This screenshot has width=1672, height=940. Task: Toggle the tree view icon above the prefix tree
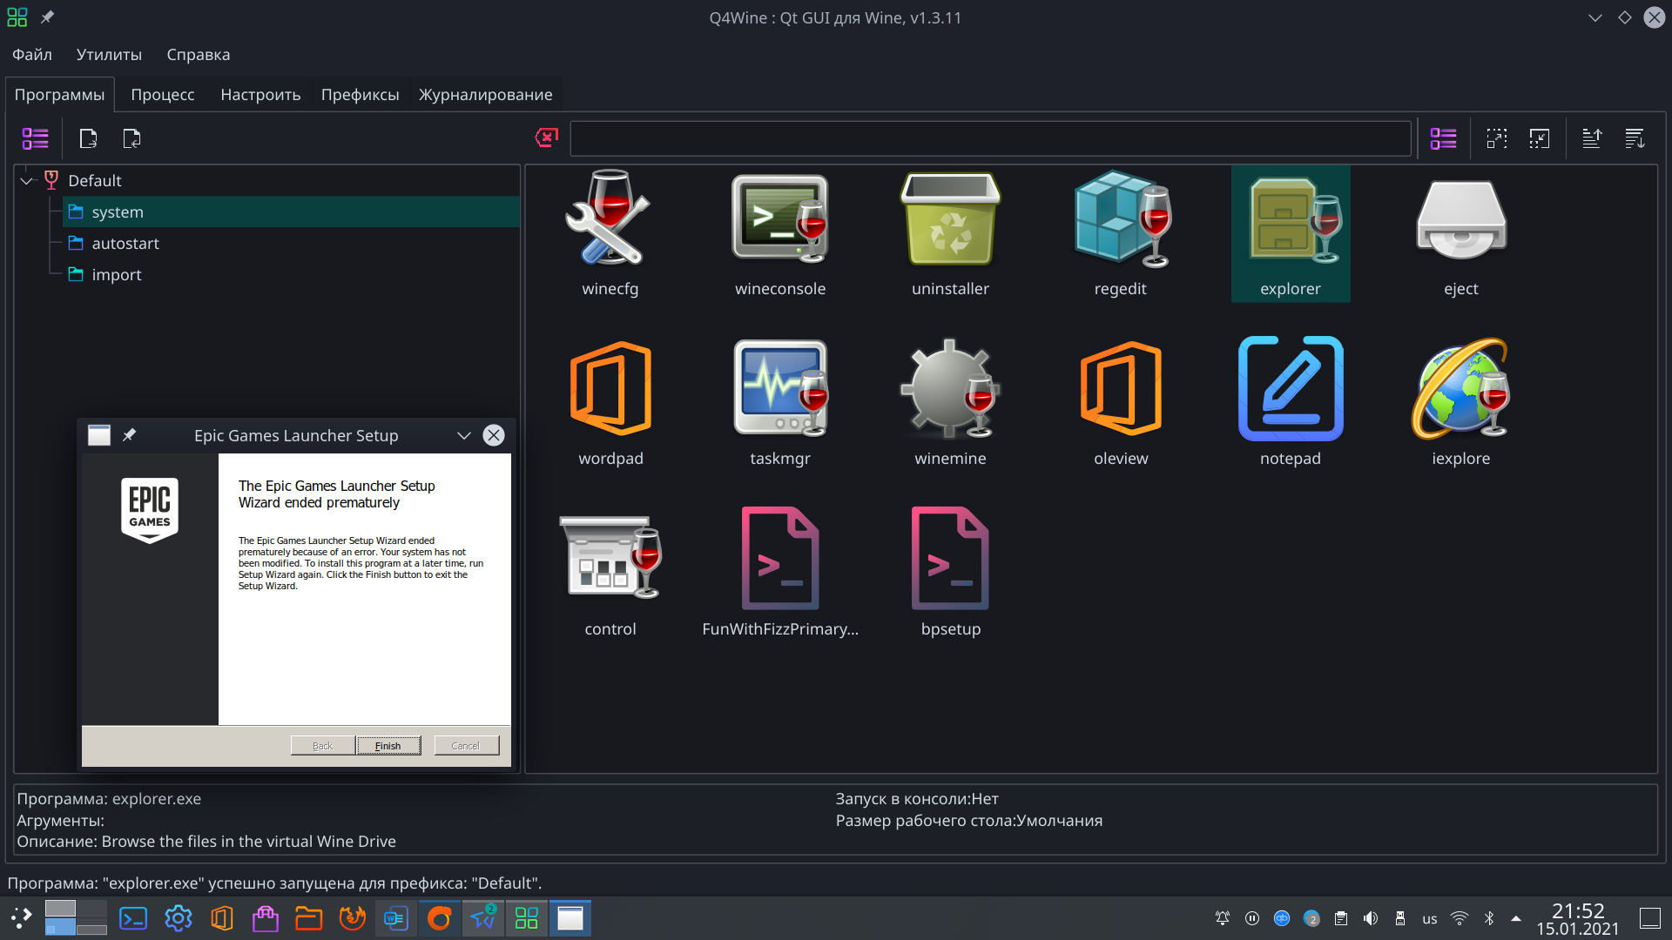click(36, 138)
